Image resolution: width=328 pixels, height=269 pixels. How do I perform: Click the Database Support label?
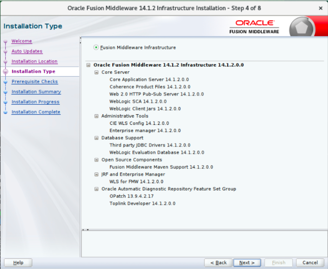click(x=123, y=138)
